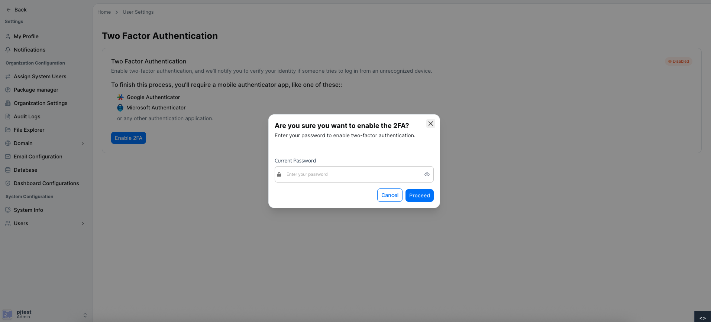
Task: Click the Google Authenticator text
Action: [x=153, y=97]
